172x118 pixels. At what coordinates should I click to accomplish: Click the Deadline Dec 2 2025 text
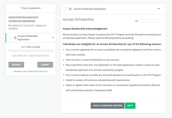click(x=31, y=71)
